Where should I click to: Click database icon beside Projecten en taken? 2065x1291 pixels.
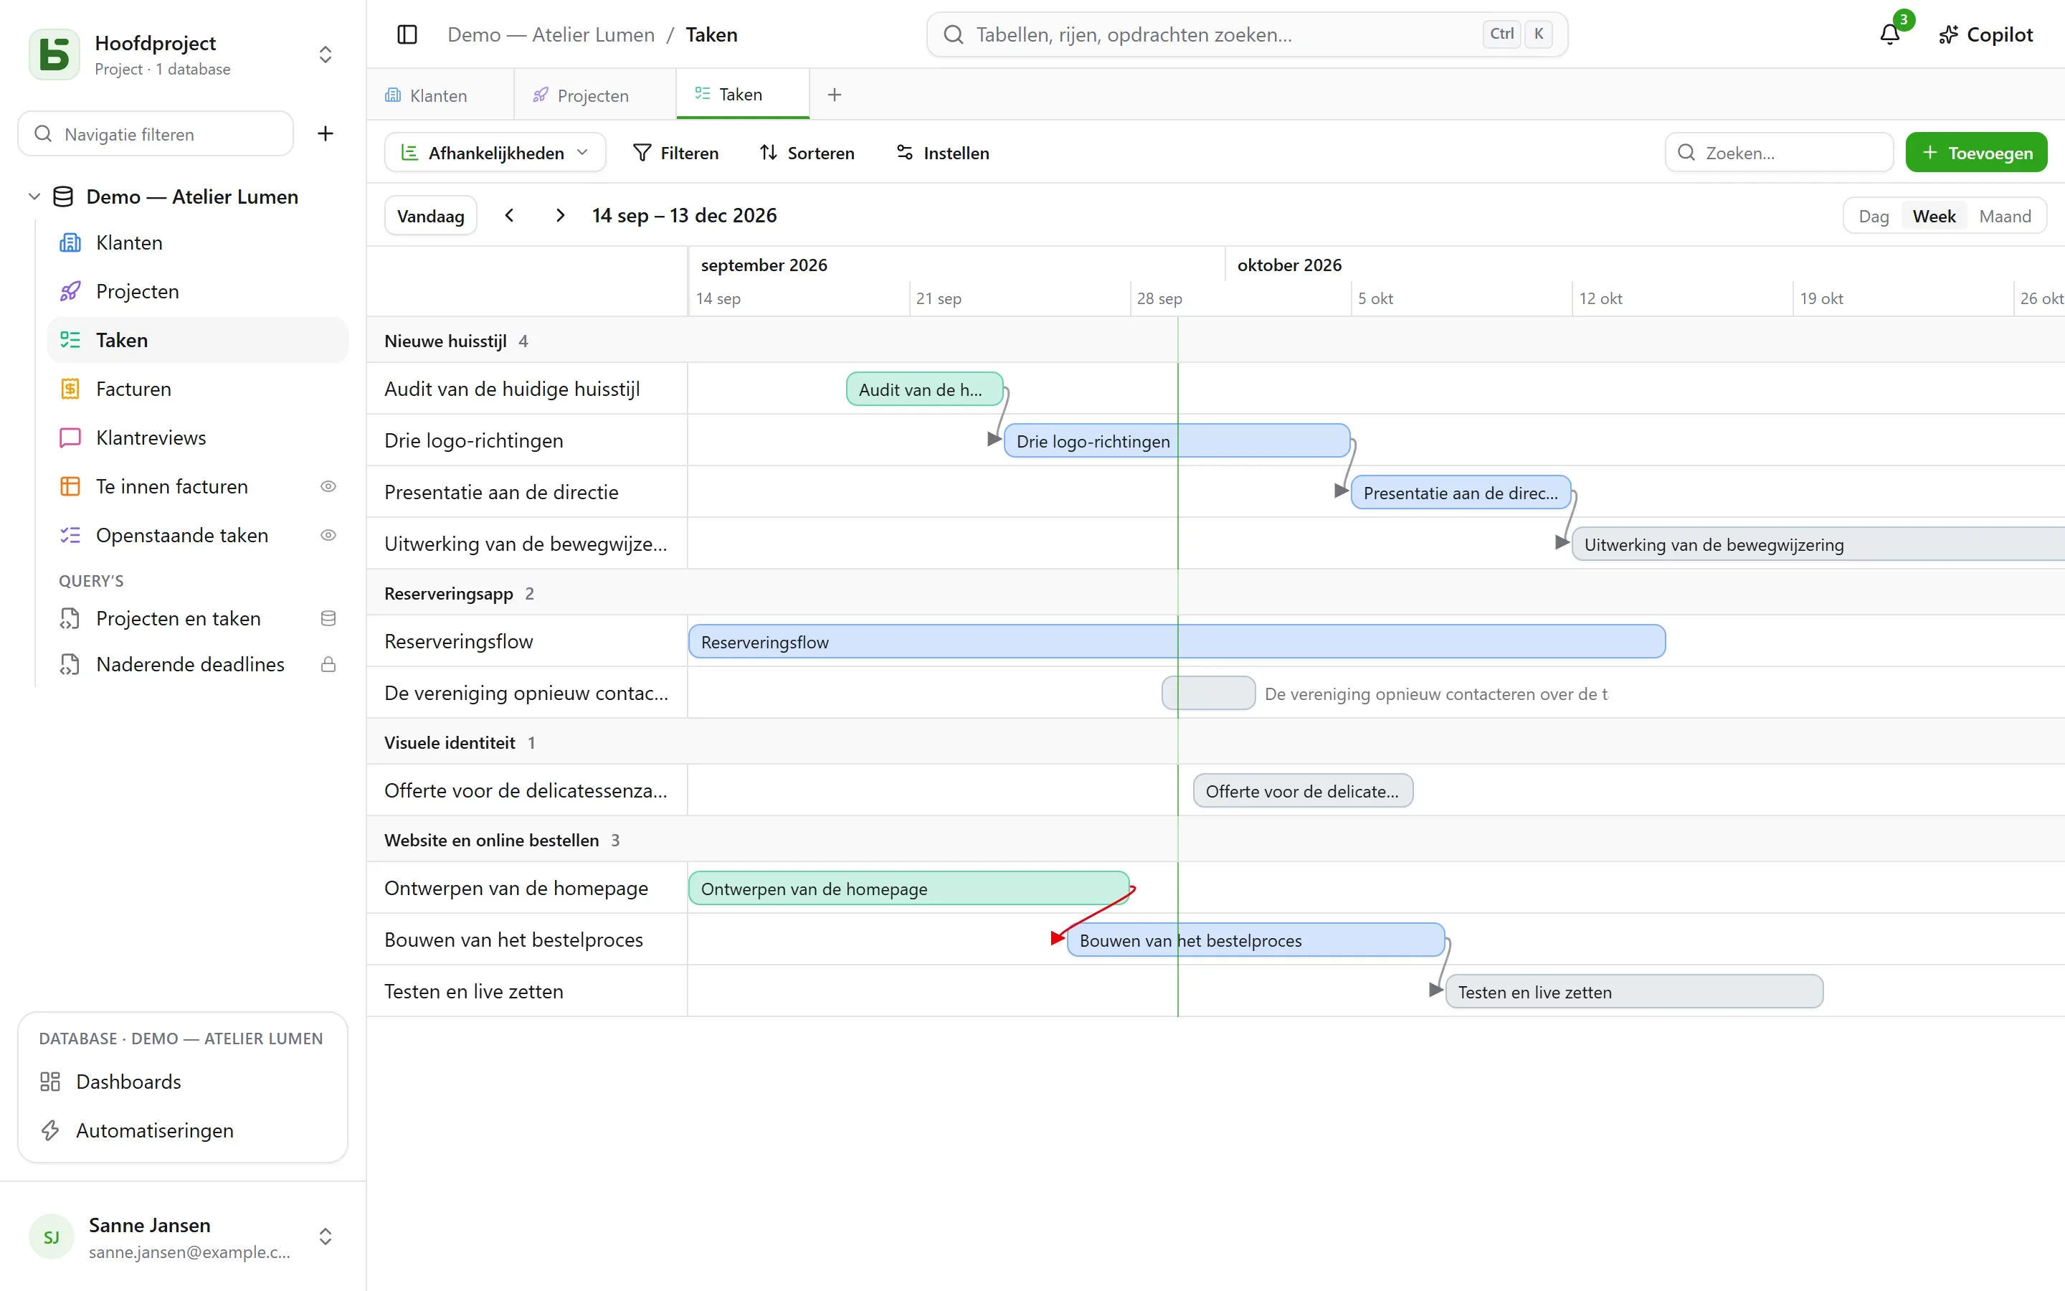328,618
